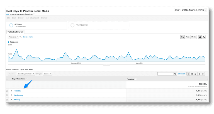The width and height of the screenshot is (214, 114).
Task: Click the 8,024 pageviews value for Tuesday
Action: coord(198,91)
